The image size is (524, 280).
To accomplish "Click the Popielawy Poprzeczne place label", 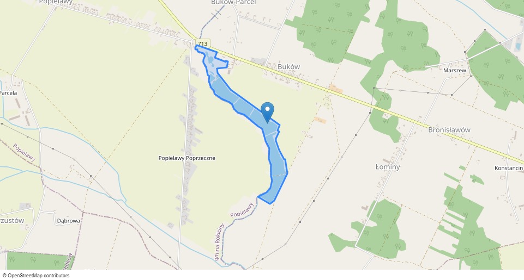I will [187, 158].
